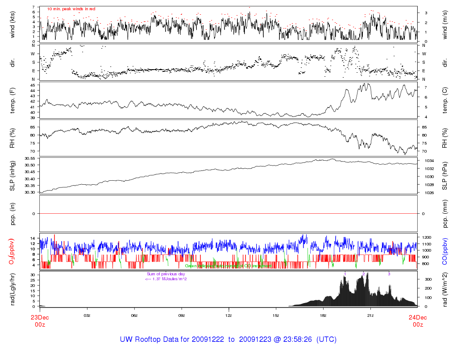Click the 'SLP (inHg)' axis label
Viewport: 457px width, 357px height.
tap(12, 176)
